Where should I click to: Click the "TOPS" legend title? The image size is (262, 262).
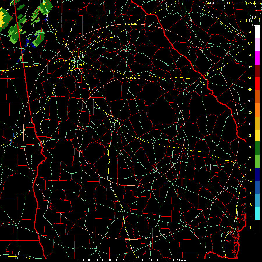pos(256,17)
